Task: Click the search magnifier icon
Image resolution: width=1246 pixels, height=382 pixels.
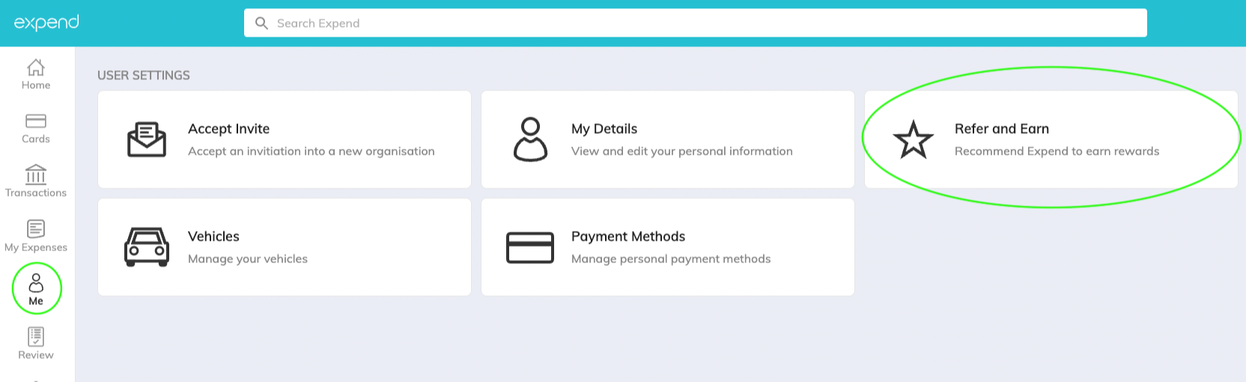Action: coord(261,23)
